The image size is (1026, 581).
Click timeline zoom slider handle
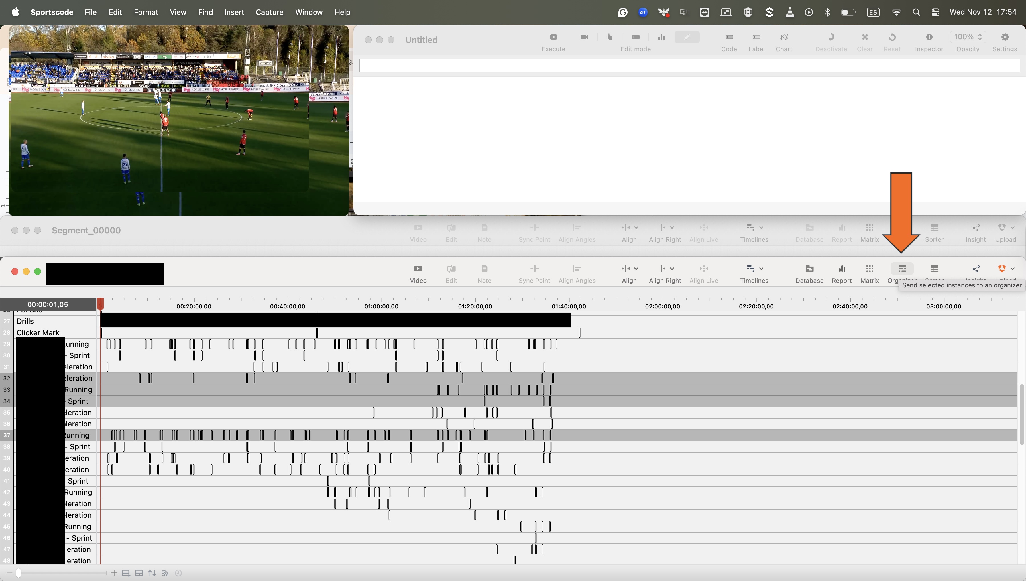[x=18, y=573]
